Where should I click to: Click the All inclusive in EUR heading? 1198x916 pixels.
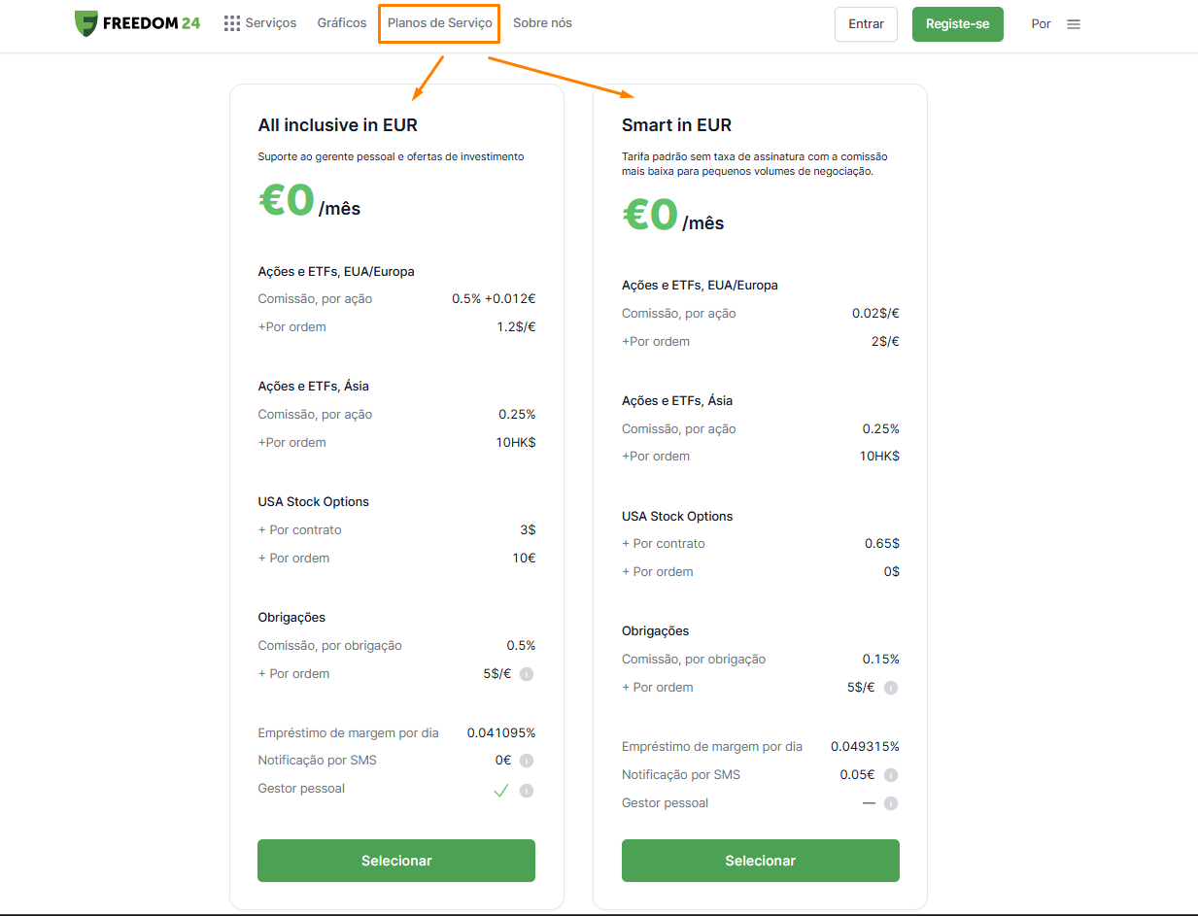pyautogui.click(x=337, y=124)
